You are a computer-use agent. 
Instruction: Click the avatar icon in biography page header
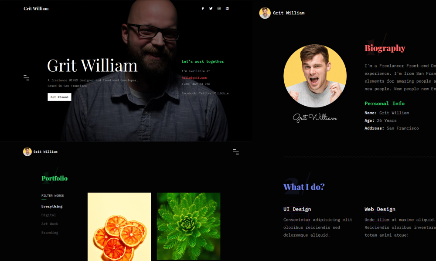[265, 13]
